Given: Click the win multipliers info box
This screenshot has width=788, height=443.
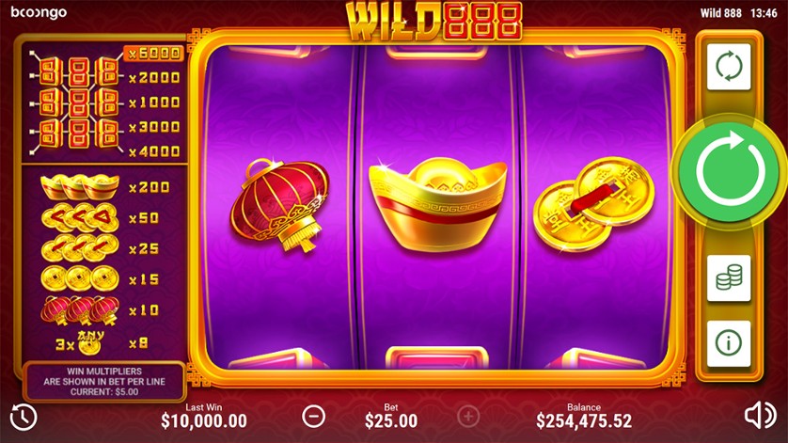Looking at the screenshot, I should click(x=104, y=381).
